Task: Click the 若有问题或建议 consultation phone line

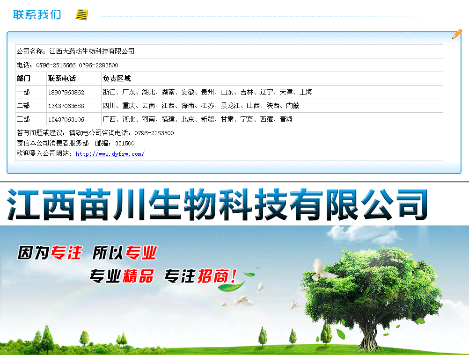Action: coord(95,133)
